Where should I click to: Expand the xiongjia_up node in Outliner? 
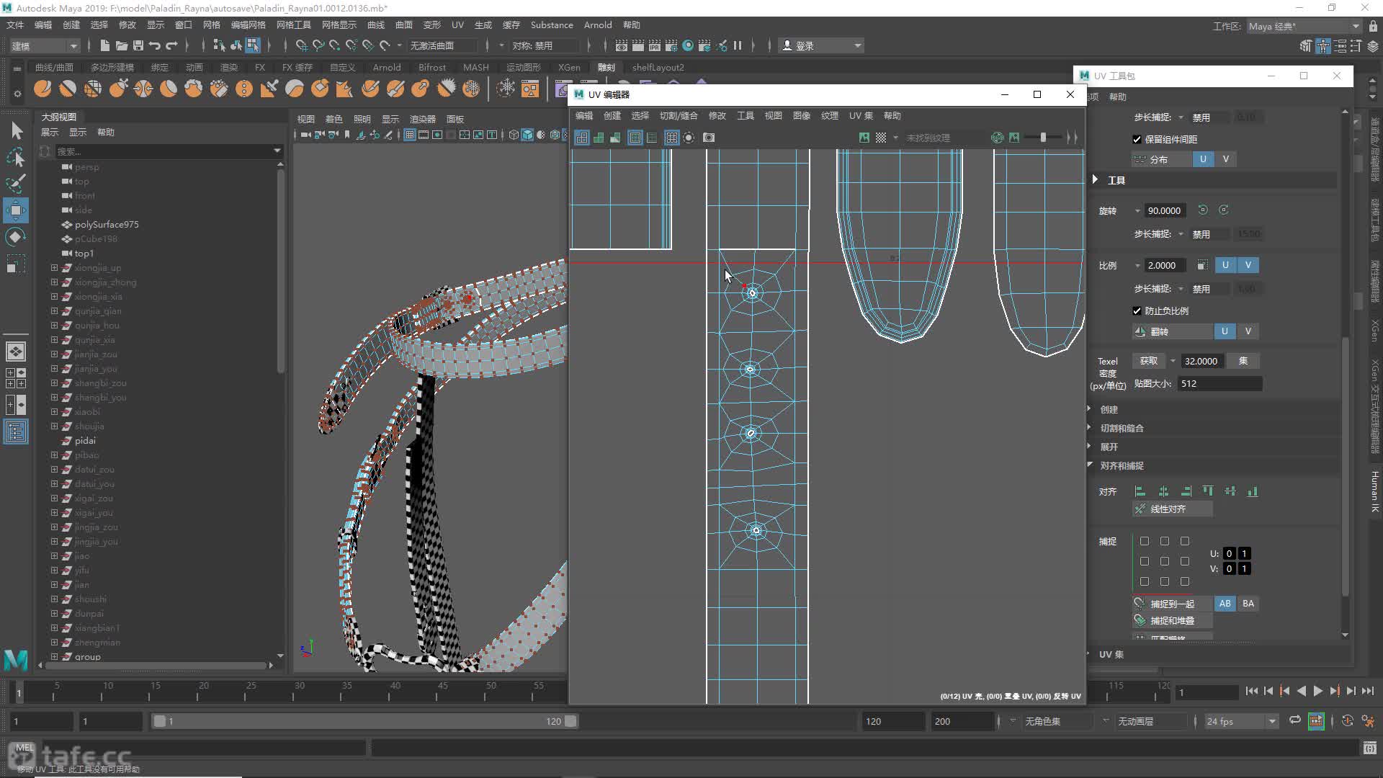[54, 267]
